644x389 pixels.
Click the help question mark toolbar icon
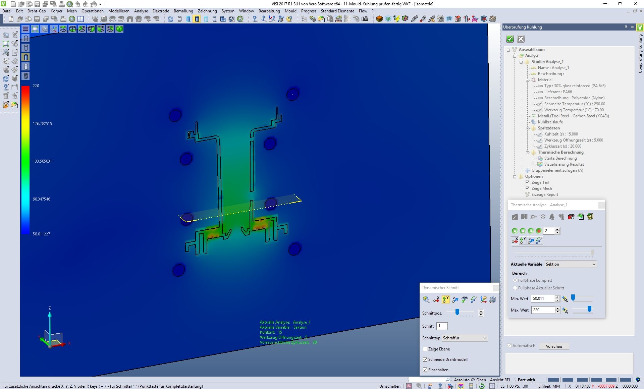click(x=255, y=19)
